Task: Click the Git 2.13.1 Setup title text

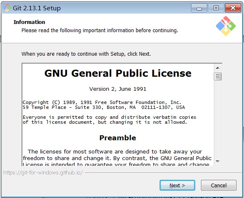Action: pyautogui.click(x=37, y=8)
